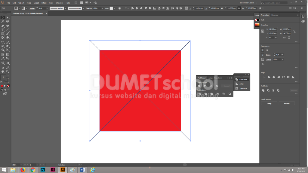Select the Selection tool arrow
This screenshot has width=308, height=173.
(3, 18)
